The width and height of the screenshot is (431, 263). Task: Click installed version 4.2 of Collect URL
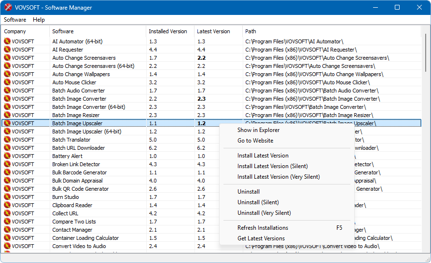click(153, 213)
